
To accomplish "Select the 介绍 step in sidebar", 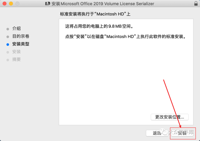I will pos(16,29).
